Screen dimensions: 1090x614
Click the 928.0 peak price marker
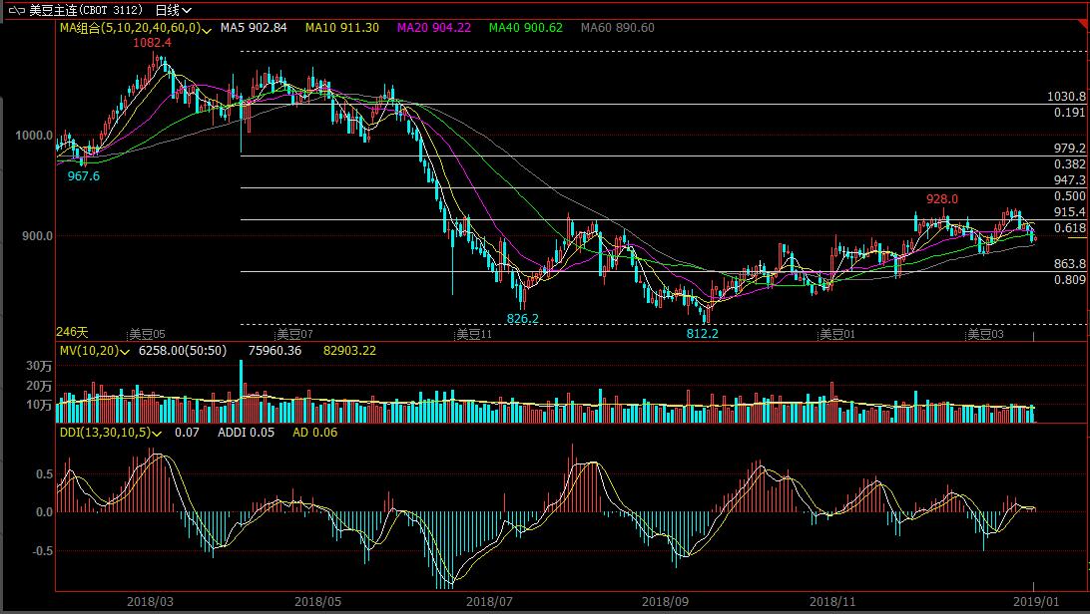tap(941, 199)
